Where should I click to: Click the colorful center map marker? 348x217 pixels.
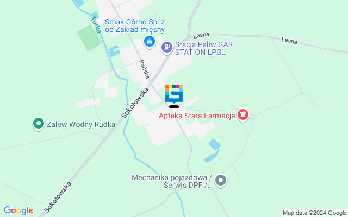click(174, 94)
